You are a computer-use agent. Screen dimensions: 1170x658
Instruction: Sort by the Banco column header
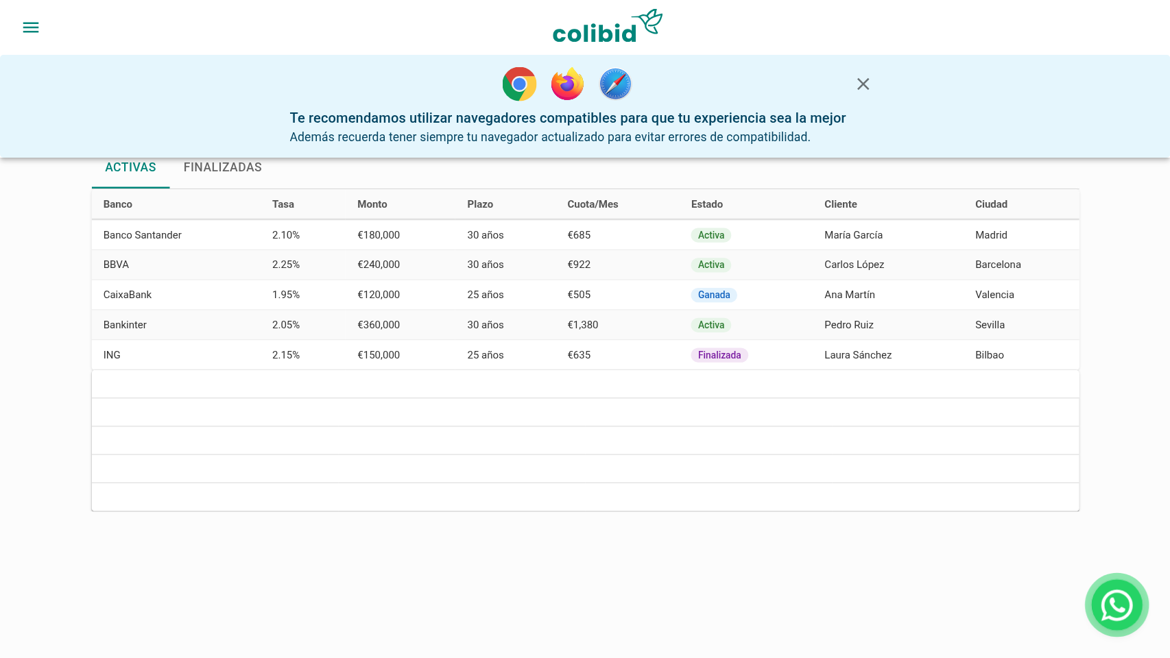pyautogui.click(x=118, y=204)
